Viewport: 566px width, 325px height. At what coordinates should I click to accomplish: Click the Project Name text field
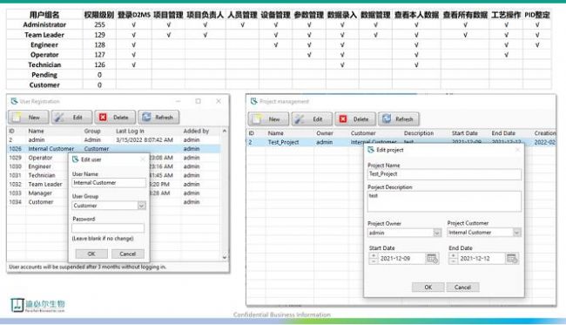coord(444,174)
